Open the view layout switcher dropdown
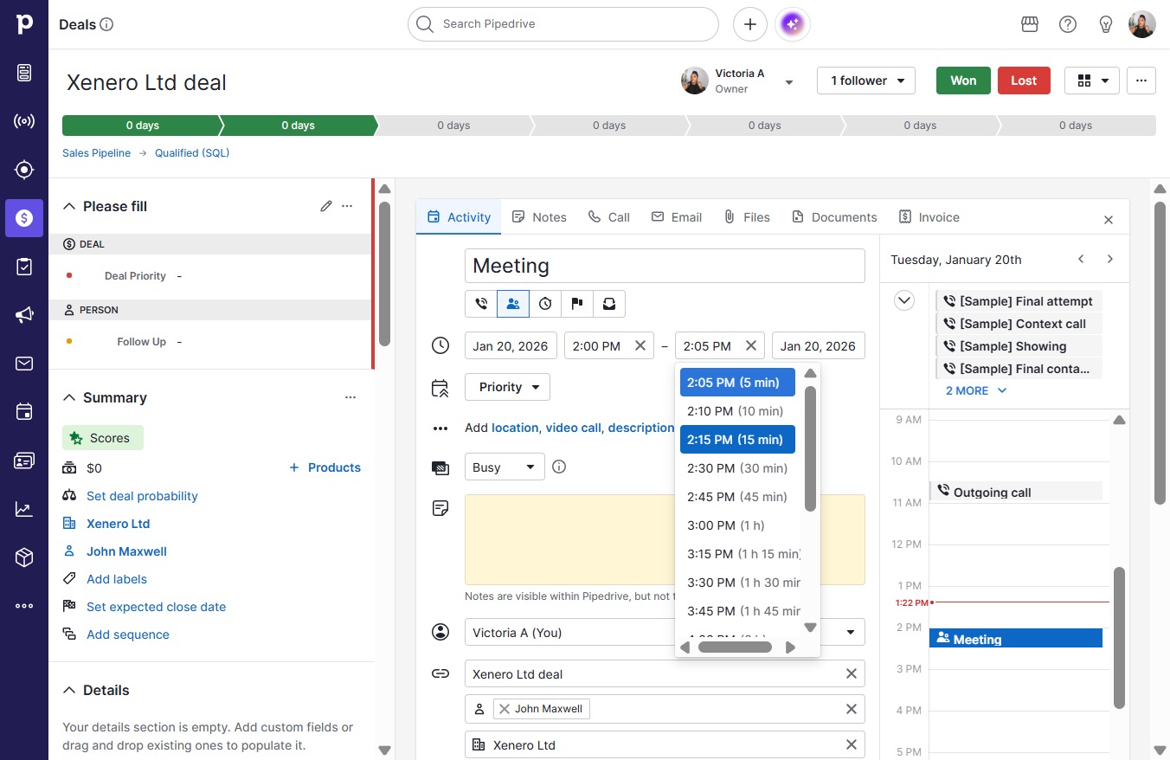The image size is (1170, 760). (x=1092, y=81)
